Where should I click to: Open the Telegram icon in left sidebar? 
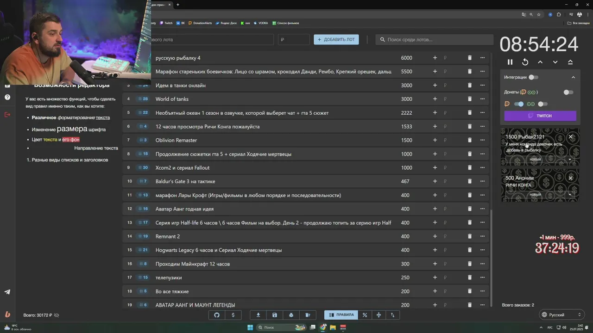point(7,292)
